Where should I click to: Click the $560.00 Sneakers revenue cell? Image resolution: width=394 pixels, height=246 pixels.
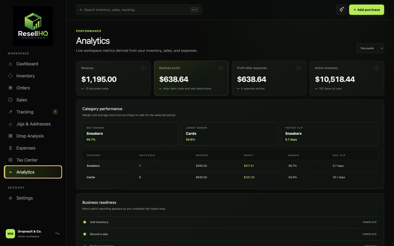pos(201,166)
